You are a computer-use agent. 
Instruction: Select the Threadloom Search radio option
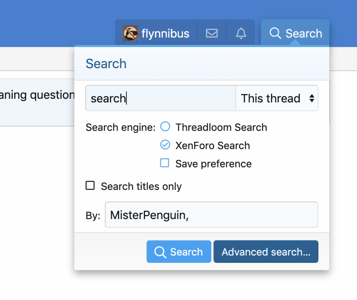(x=165, y=127)
